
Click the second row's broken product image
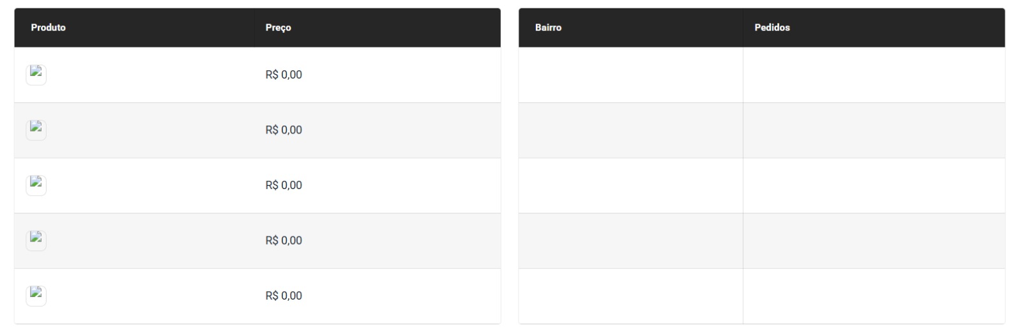click(x=36, y=130)
